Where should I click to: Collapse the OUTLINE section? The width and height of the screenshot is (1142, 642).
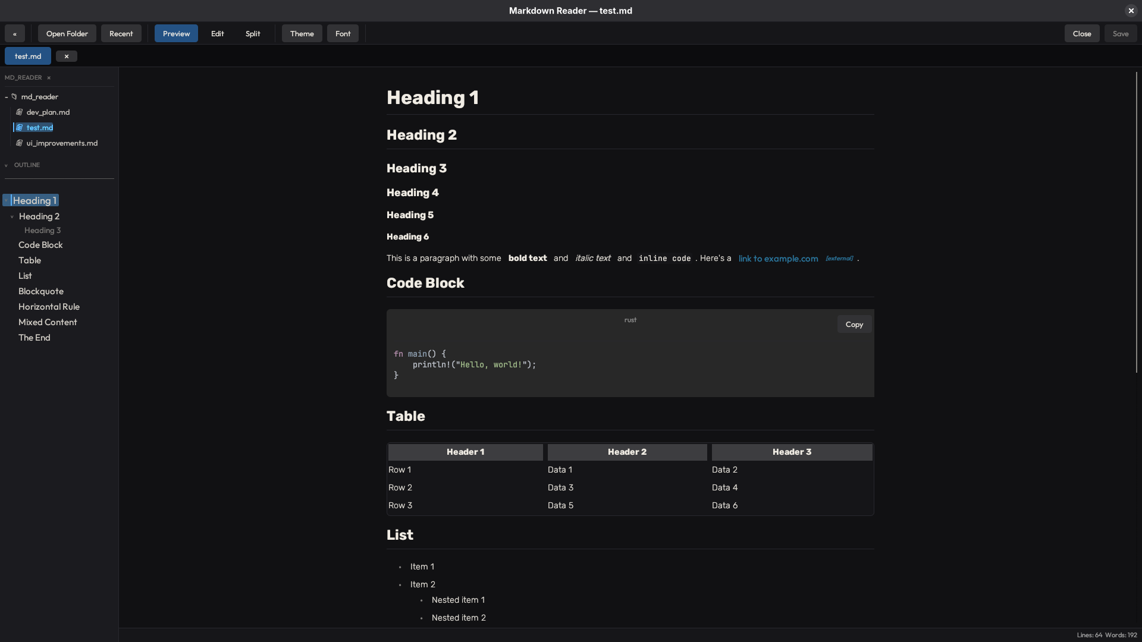coord(6,165)
